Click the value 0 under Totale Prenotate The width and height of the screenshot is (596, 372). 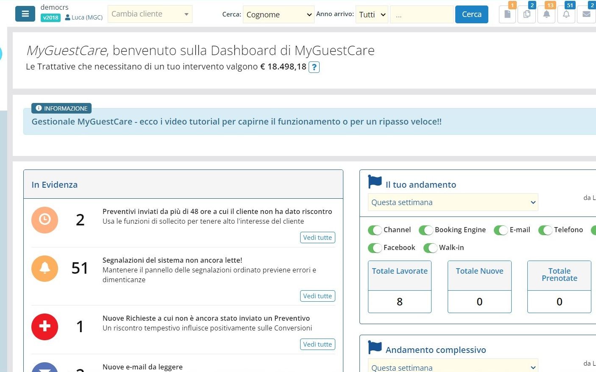pos(559,302)
